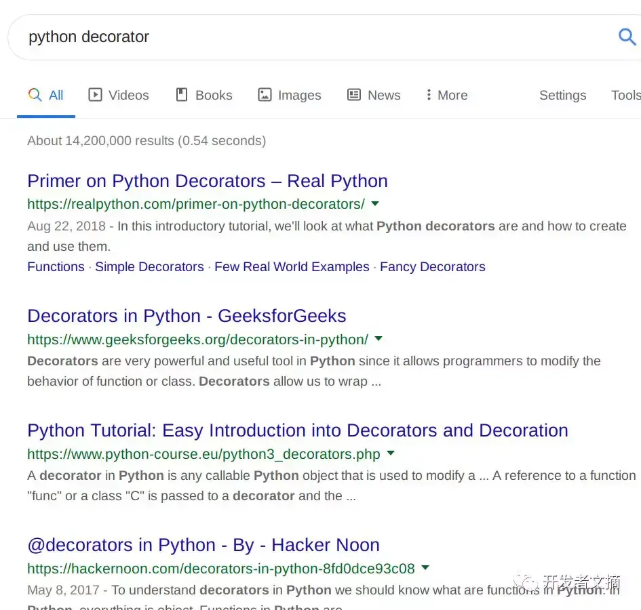Expand arrow next to realpython.com URL
Image resolution: width=641 pixels, height=610 pixels.
point(375,203)
